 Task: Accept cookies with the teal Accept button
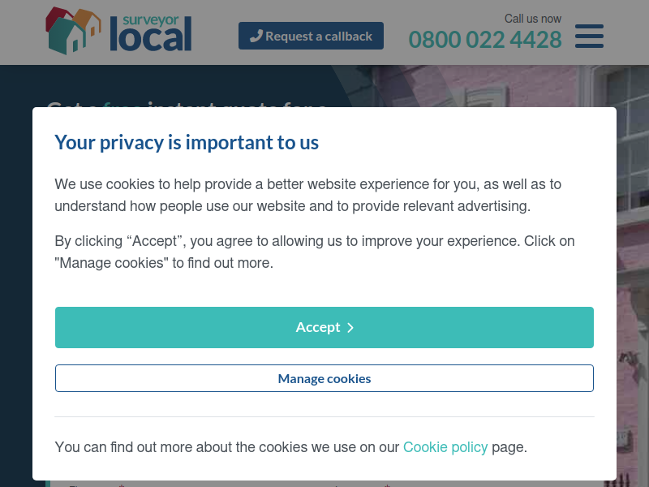click(x=324, y=327)
